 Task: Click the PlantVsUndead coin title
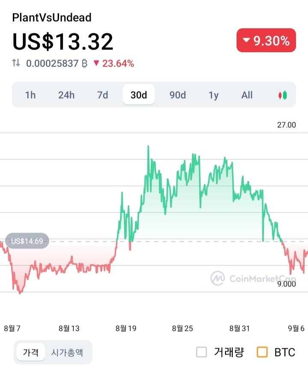(x=52, y=18)
